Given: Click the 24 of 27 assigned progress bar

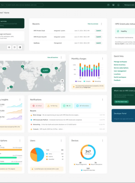Looking at the screenshot, I should (11, 158).
